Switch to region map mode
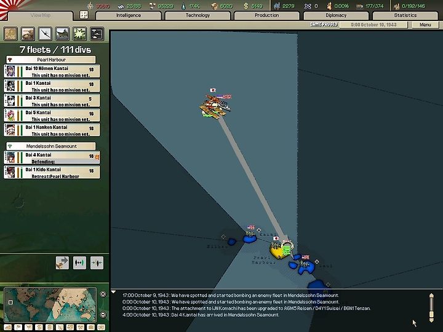This screenshot has width=443, height=332. click(70, 328)
